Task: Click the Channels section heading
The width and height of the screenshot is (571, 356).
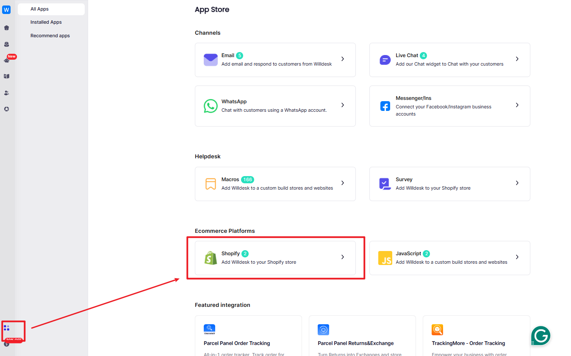Action: pos(208,33)
